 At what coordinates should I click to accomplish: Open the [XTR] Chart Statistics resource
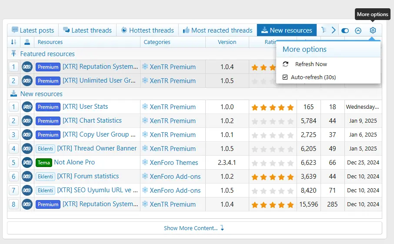pos(92,120)
